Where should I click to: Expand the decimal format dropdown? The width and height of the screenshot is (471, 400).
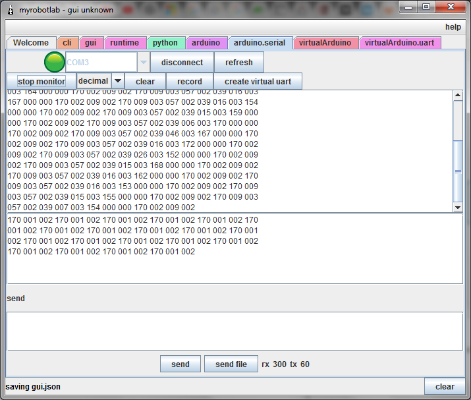click(x=118, y=81)
